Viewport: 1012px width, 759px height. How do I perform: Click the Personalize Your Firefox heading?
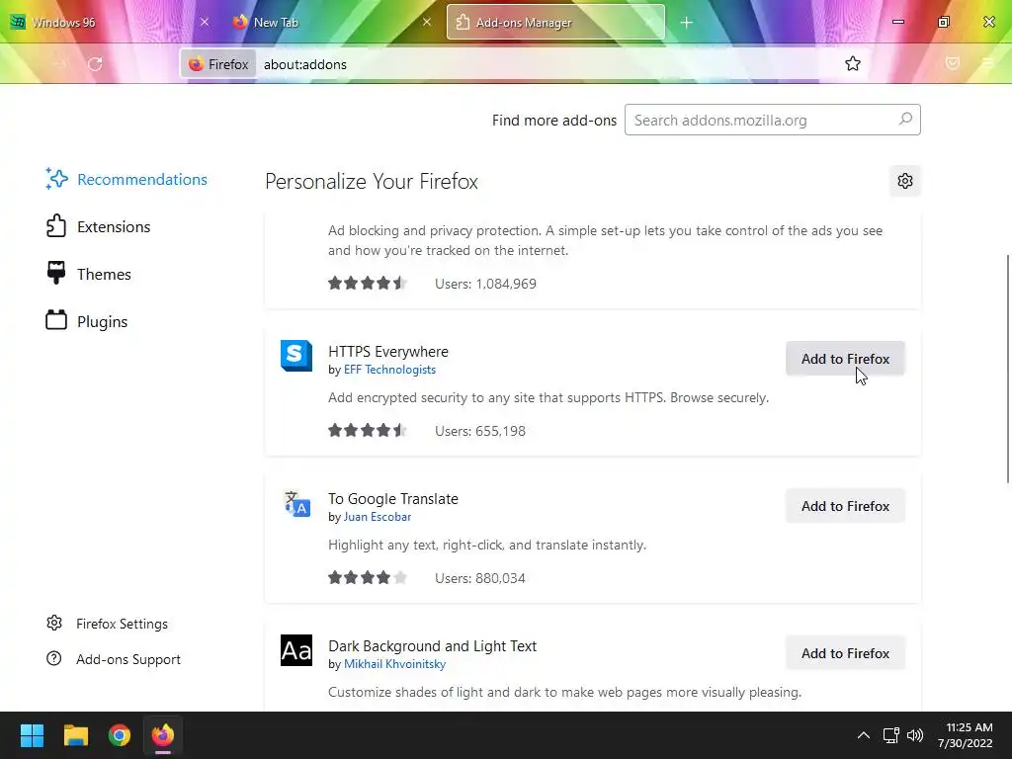point(372,182)
